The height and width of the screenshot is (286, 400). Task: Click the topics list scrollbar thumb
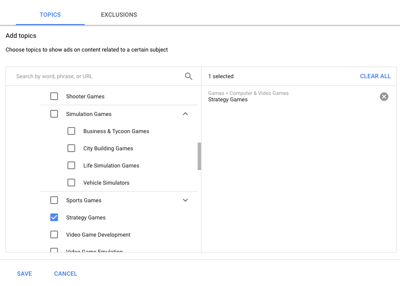tap(199, 156)
